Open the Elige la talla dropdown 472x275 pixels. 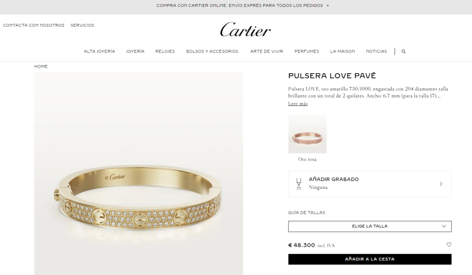[x=370, y=226]
